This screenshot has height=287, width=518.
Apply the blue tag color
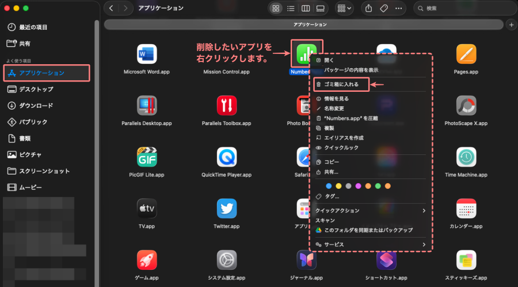point(329,186)
